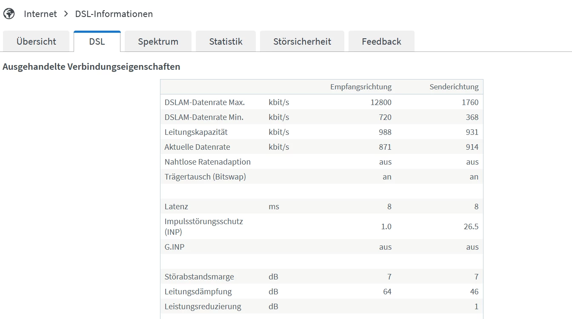Select the DSLAM-Datenrate Max. row label
Screen dimensions: 572x319
point(204,103)
